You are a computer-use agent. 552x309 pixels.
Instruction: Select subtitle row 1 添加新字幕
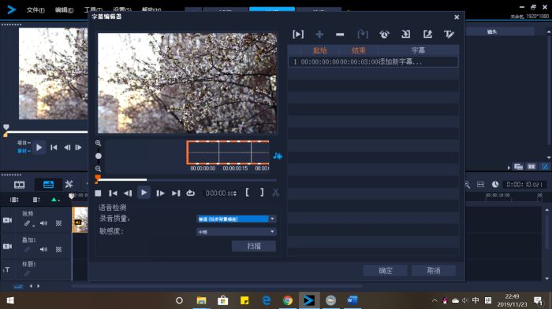pos(373,62)
